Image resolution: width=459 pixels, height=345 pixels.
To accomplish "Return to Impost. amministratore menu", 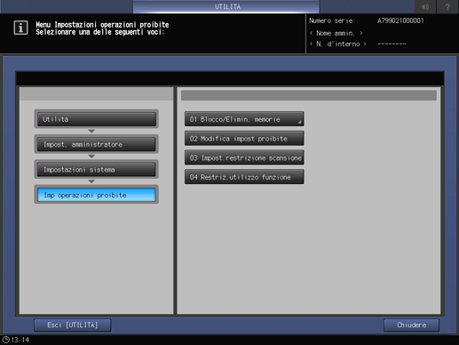I will click(97, 144).
